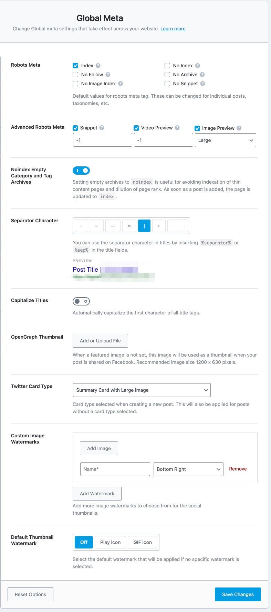Select the pipe separator character

point(144,226)
